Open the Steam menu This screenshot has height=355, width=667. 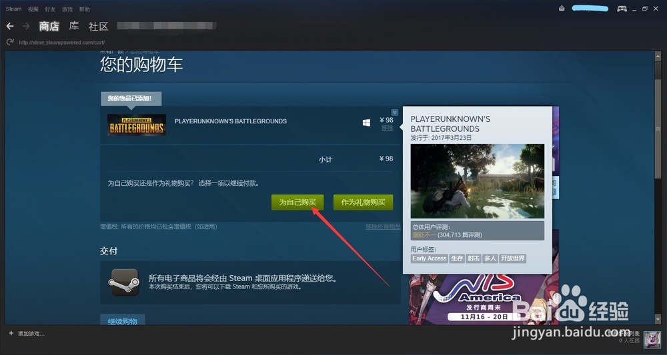tap(13, 9)
